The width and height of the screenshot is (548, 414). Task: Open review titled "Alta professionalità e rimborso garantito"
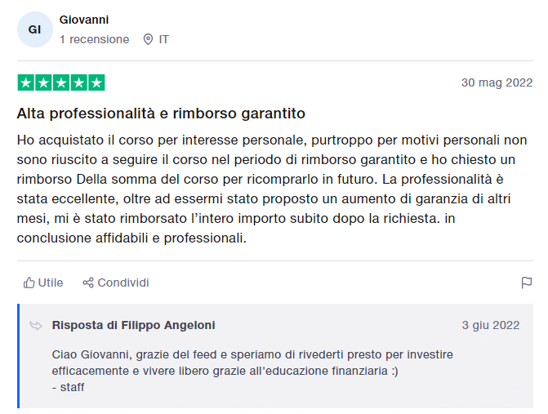[161, 113]
